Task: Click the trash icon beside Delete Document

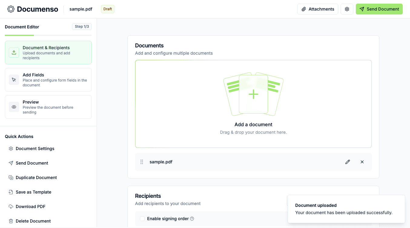Action: coord(11,221)
